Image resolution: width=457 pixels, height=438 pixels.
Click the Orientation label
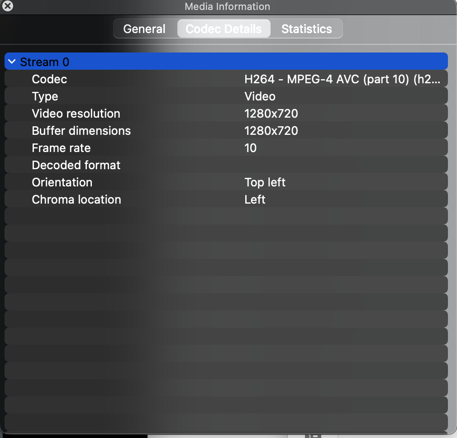coord(62,182)
